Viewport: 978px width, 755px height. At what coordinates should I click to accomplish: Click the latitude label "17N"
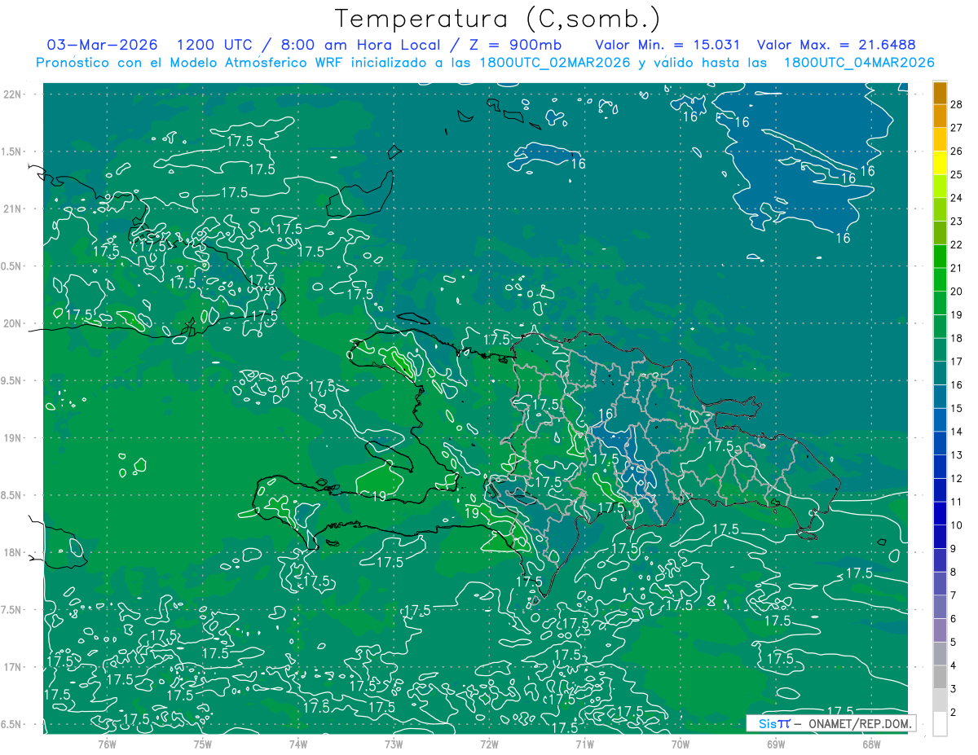pyautogui.click(x=11, y=667)
